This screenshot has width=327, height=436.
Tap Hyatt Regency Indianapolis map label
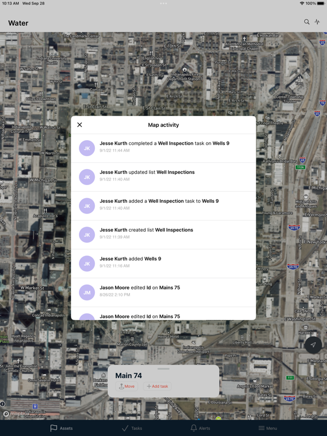(x=24, y=338)
